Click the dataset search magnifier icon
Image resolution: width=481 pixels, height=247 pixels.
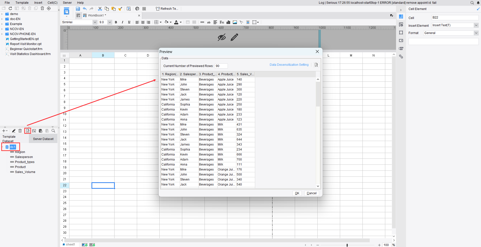[53, 131]
